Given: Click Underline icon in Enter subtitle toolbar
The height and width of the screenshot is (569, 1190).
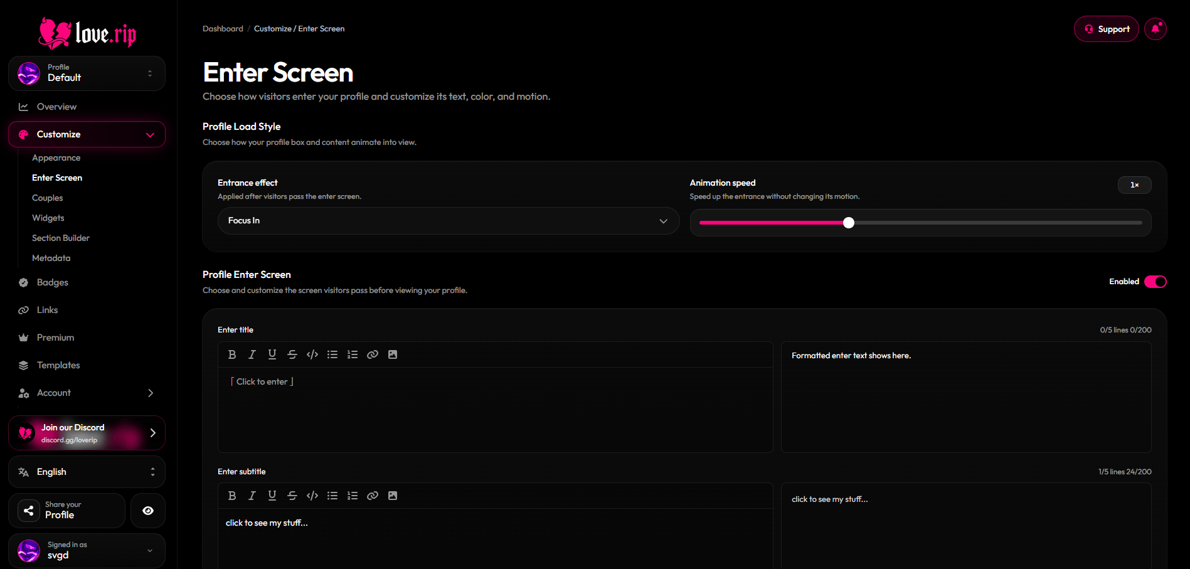Looking at the screenshot, I should click(x=272, y=496).
